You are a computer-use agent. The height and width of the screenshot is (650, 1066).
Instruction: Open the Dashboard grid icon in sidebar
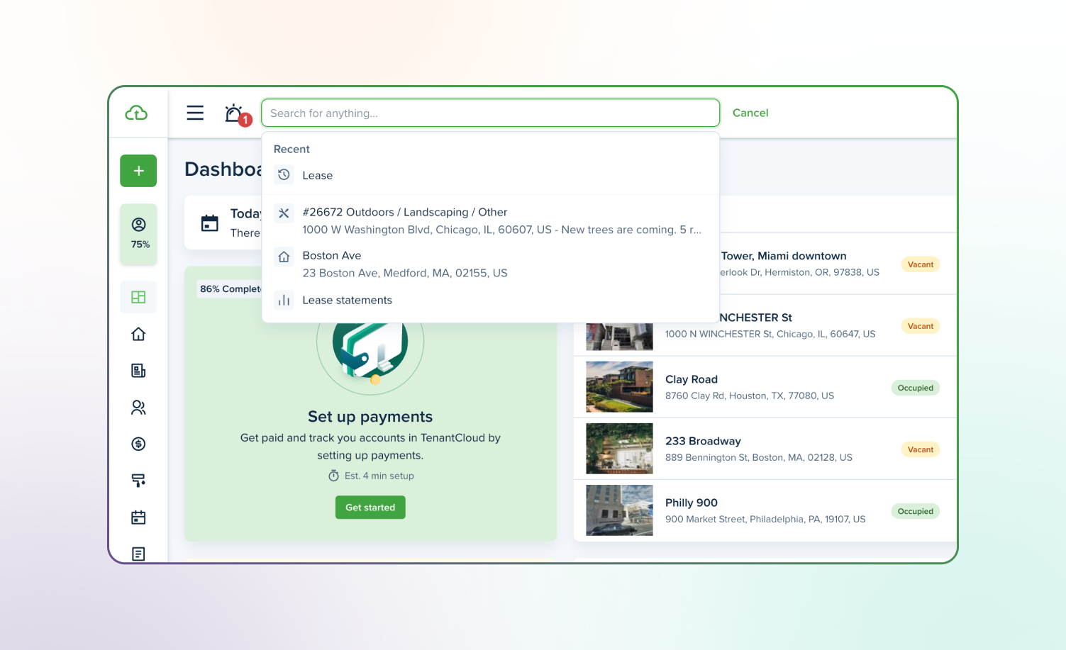(x=138, y=297)
